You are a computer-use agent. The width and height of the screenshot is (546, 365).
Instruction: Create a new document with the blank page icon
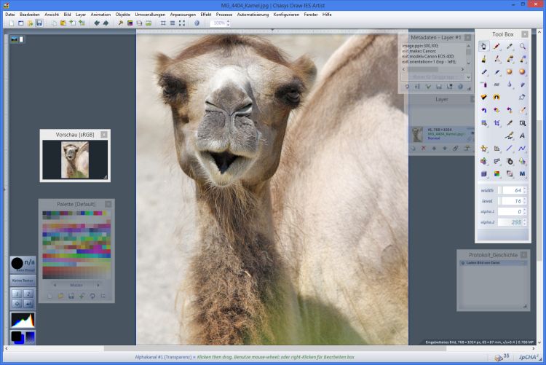point(12,23)
